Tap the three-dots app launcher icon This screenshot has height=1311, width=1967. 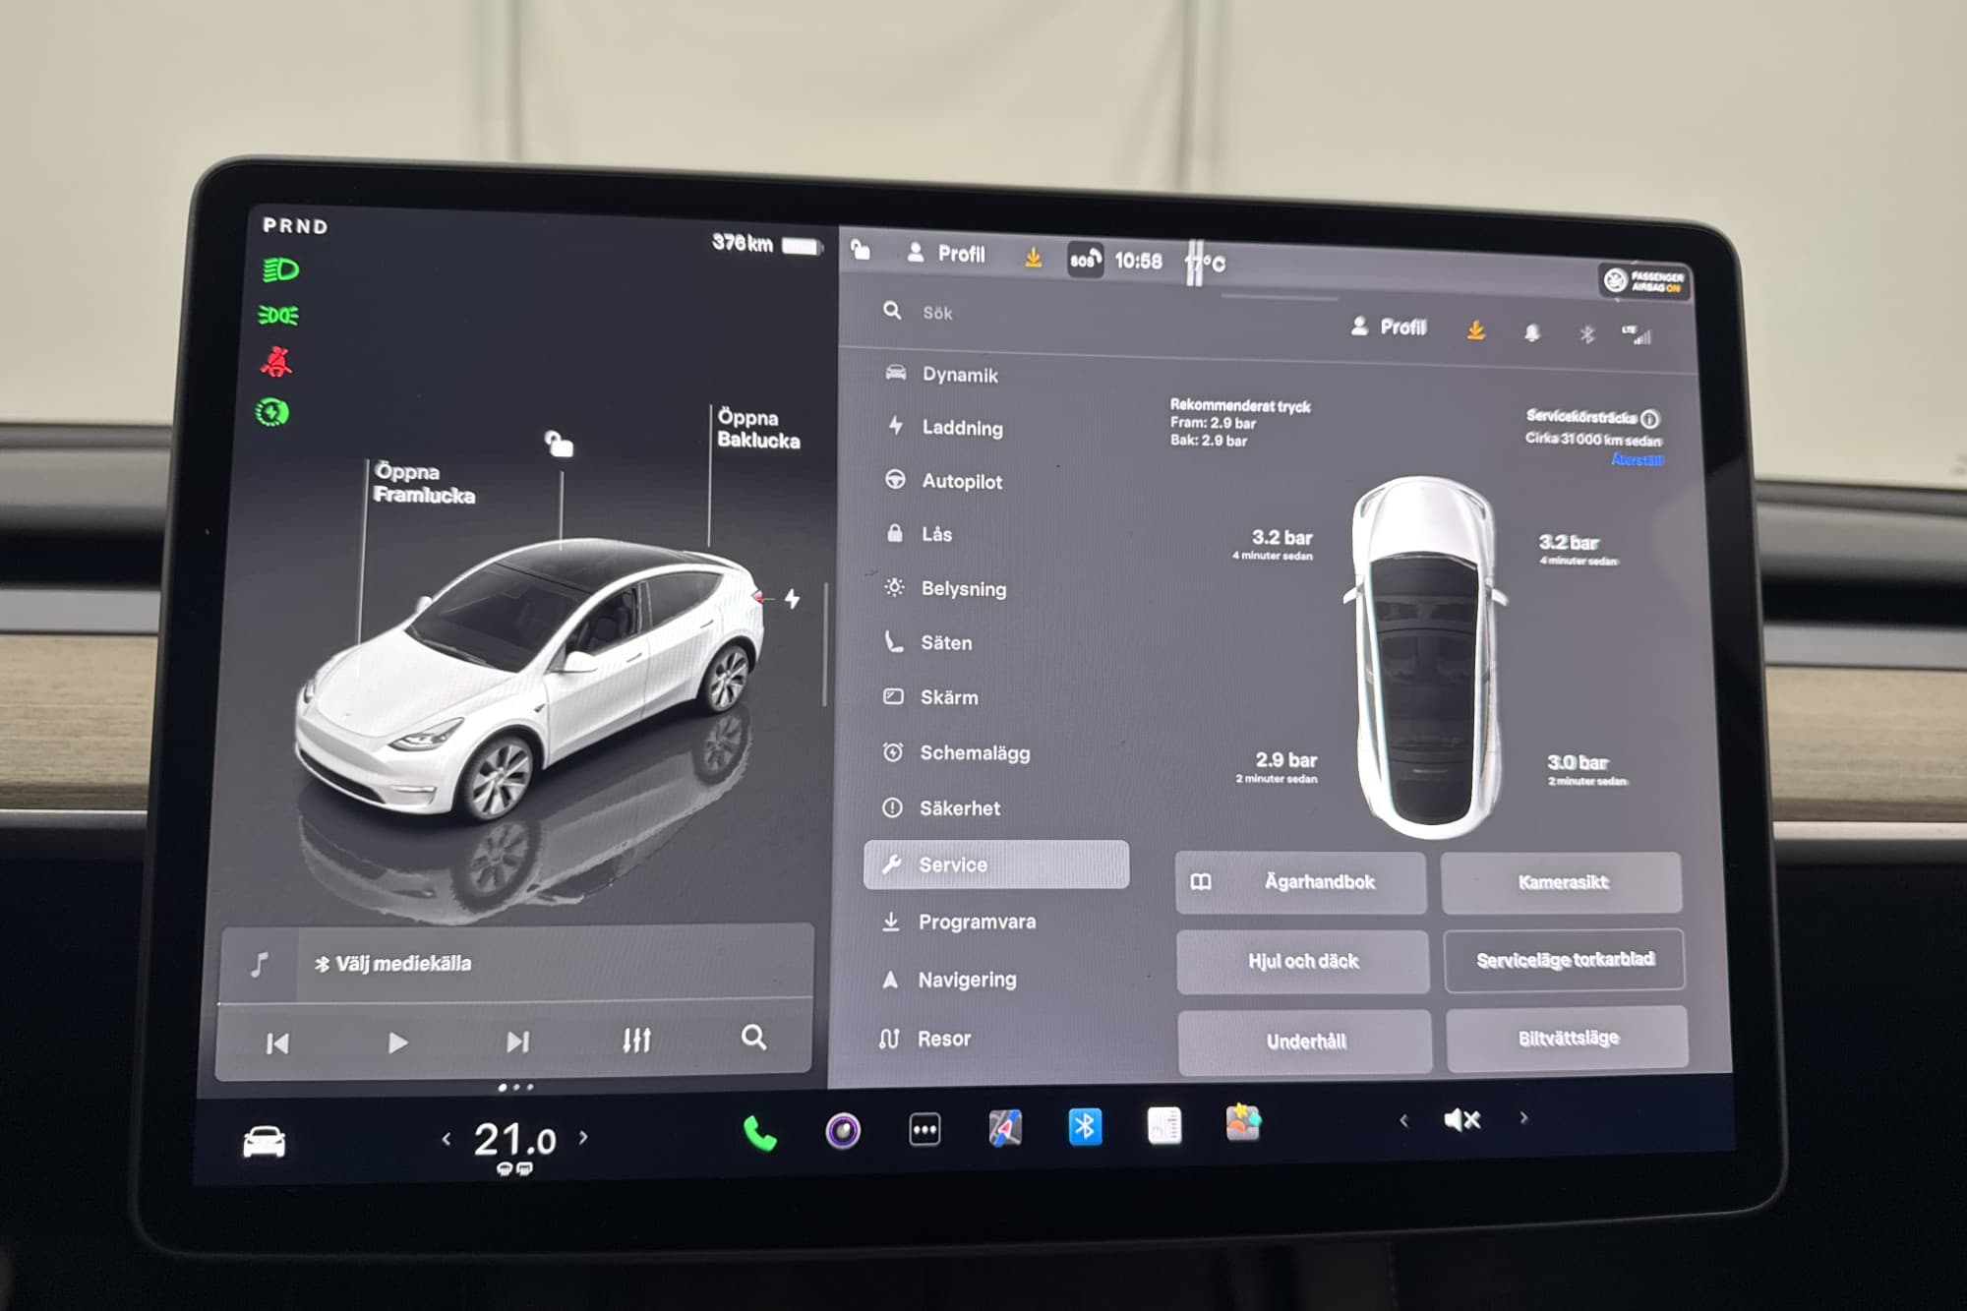coord(924,1130)
